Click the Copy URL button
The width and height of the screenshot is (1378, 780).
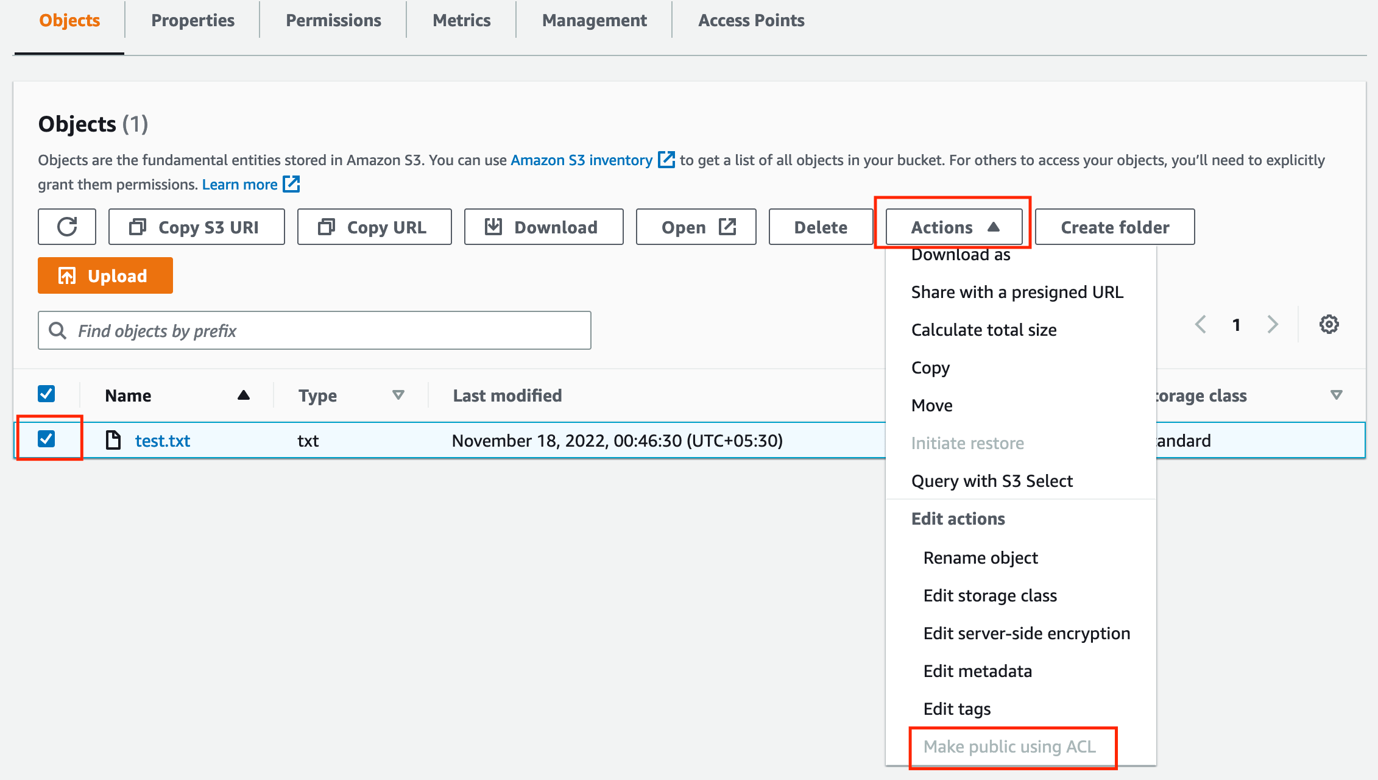[x=374, y=227]
